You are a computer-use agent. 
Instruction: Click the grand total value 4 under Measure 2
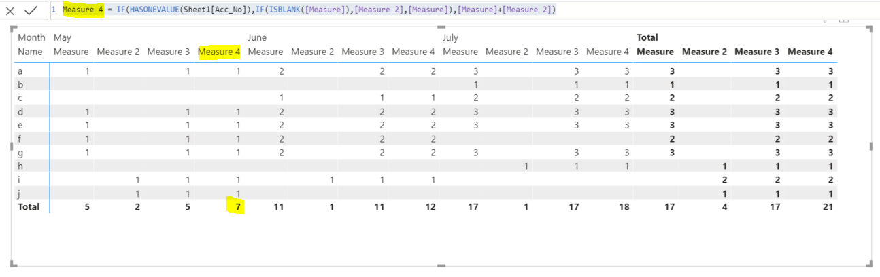[724, 206]
